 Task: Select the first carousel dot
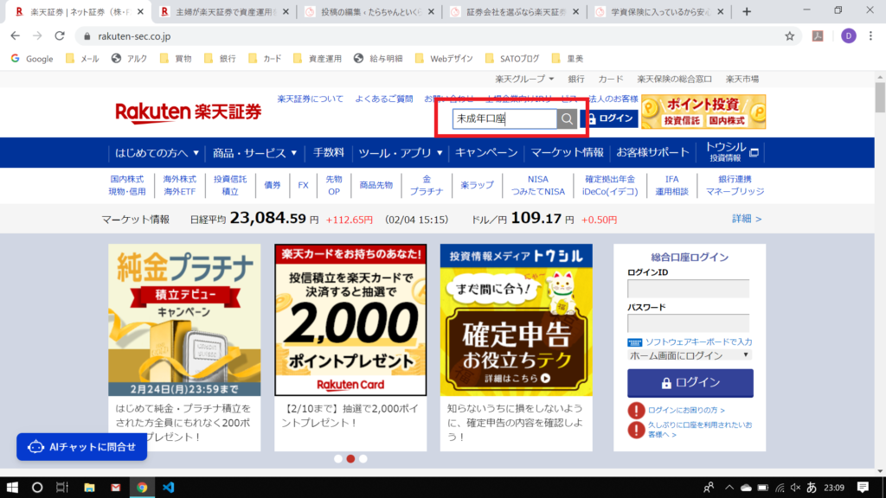click(338, 458)
